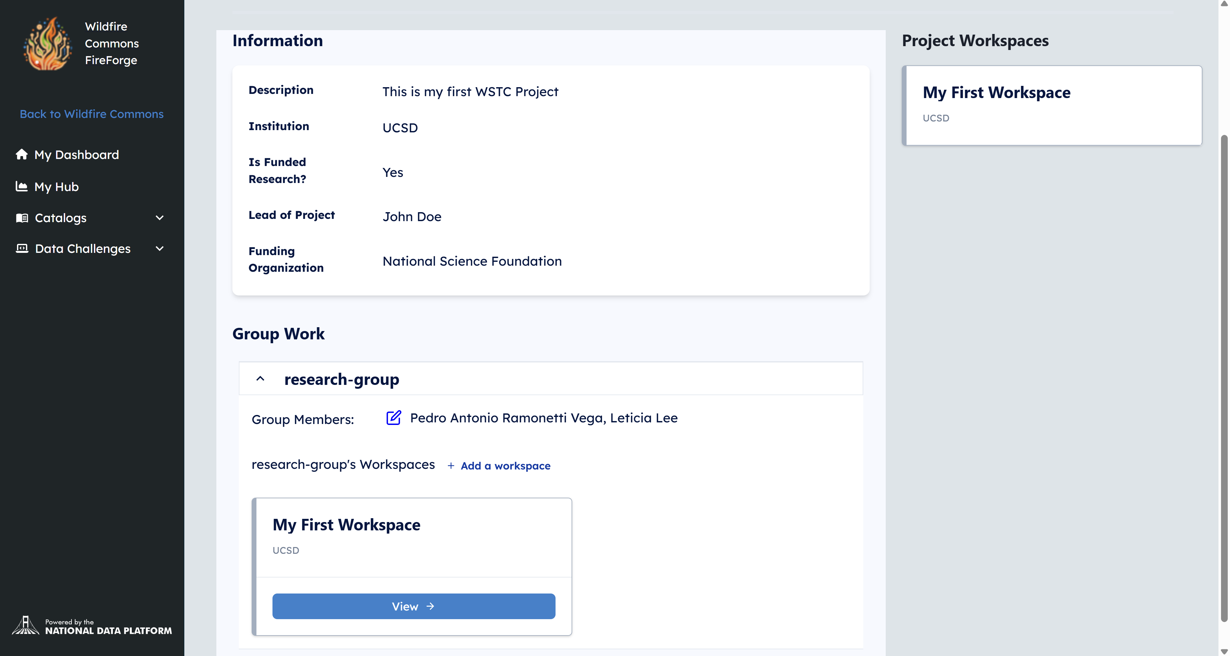Expand the Data Challenges dropdown chevron
Screen dimensions: 1230x656
(160, 248)
